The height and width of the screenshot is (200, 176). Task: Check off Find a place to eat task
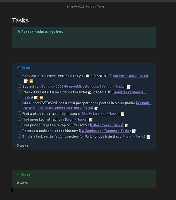coord(20,113)
